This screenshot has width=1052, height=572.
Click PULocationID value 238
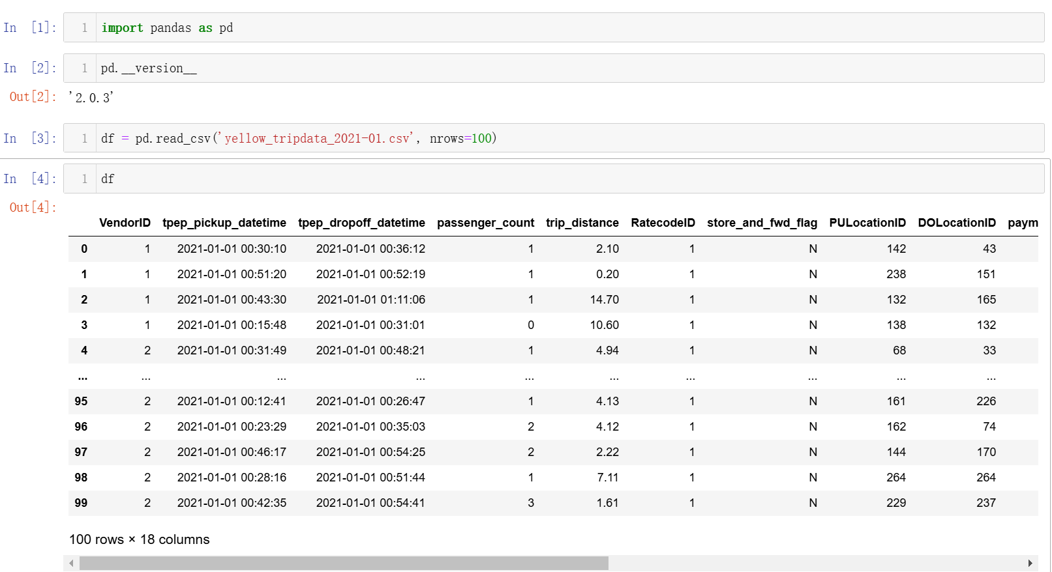coord(896,274)
